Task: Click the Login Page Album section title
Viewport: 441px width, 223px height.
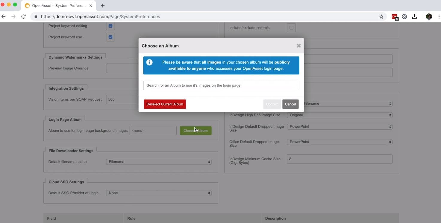Action: 65,120
